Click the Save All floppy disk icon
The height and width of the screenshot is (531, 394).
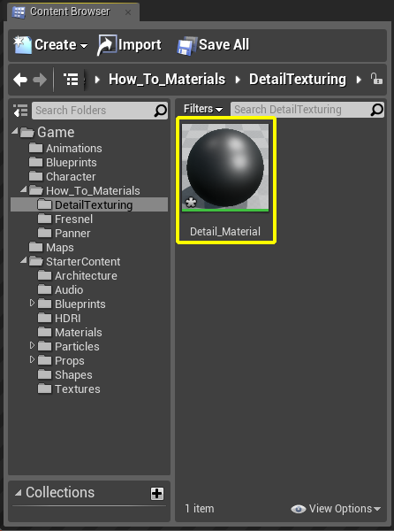click(187, 45)
